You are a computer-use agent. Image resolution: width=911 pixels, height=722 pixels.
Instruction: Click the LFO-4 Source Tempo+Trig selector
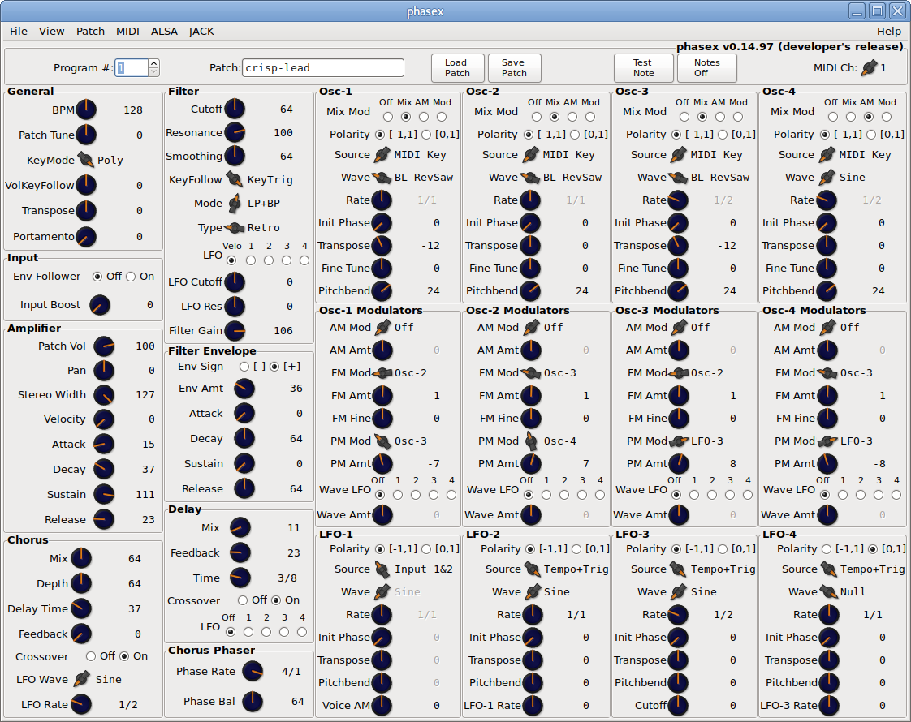coord(829,569)
